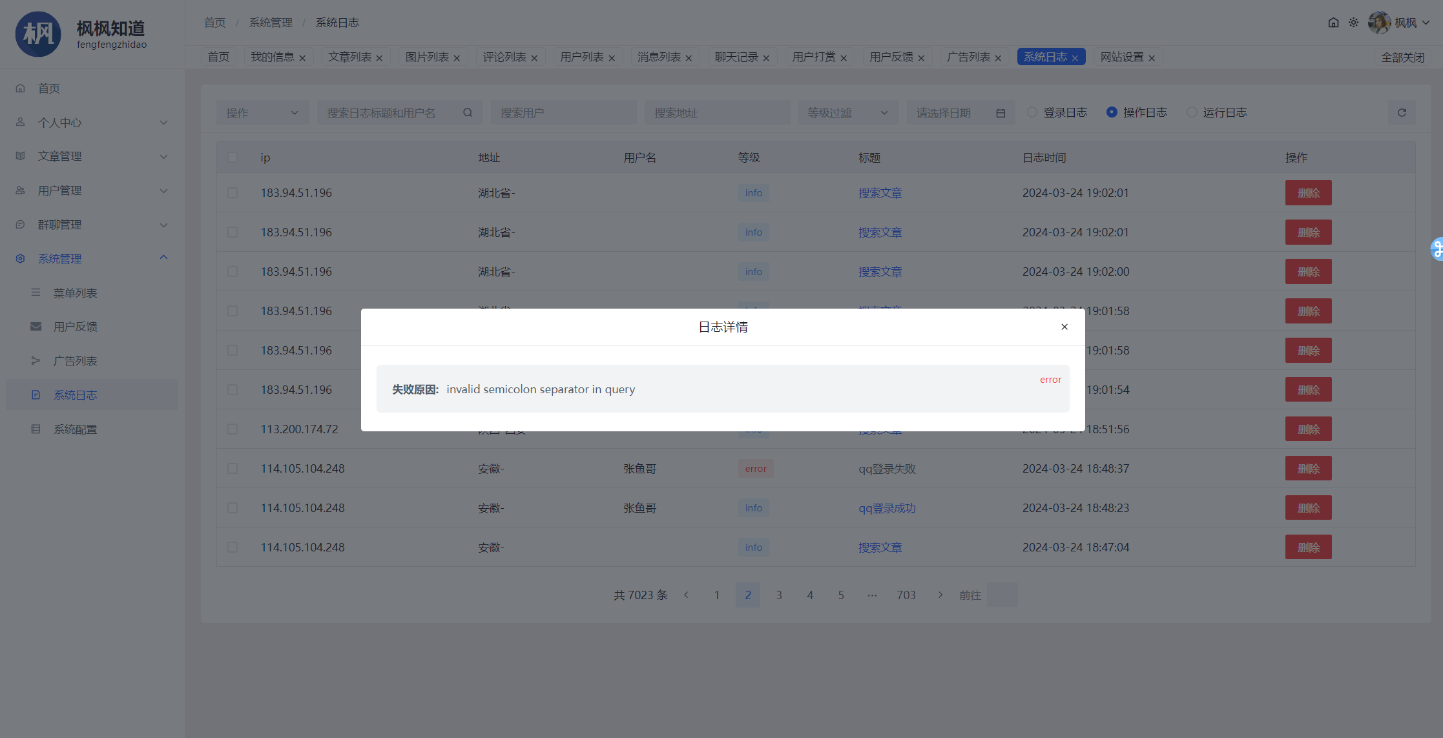Screen dimensions: 1443x738
Task: Click the 搜索用户 input field
Action: pos(563,113)
